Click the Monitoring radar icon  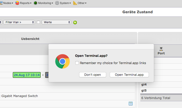click(x=35, y=3)
